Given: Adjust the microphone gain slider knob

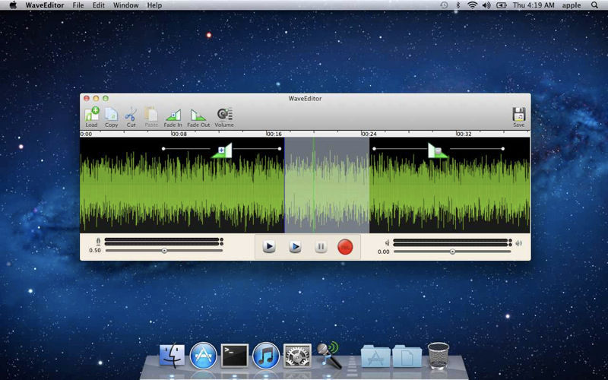Looking at the screenshot, I should (x=164, y=251).
